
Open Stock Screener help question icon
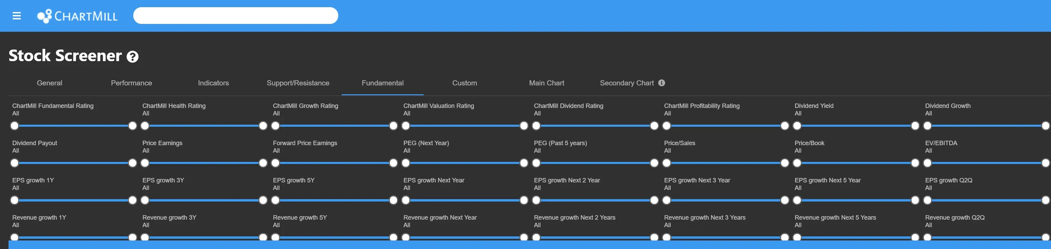click(133, 57)
